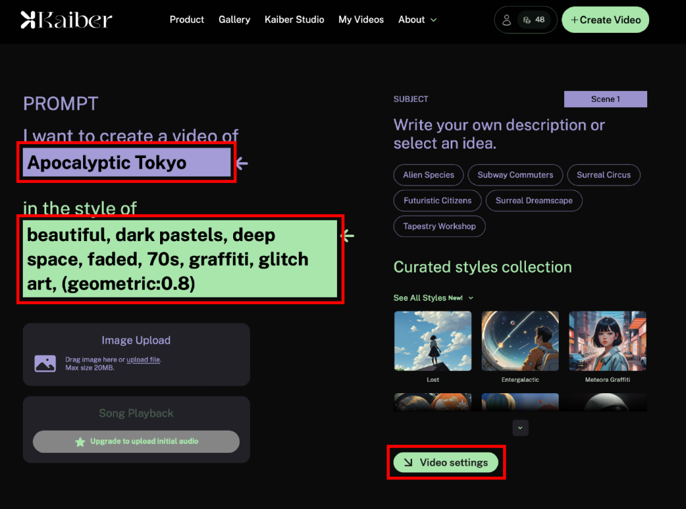Pick the Tapestry Workshop idea
Screen dimensions: 686x509
point(439,226)
